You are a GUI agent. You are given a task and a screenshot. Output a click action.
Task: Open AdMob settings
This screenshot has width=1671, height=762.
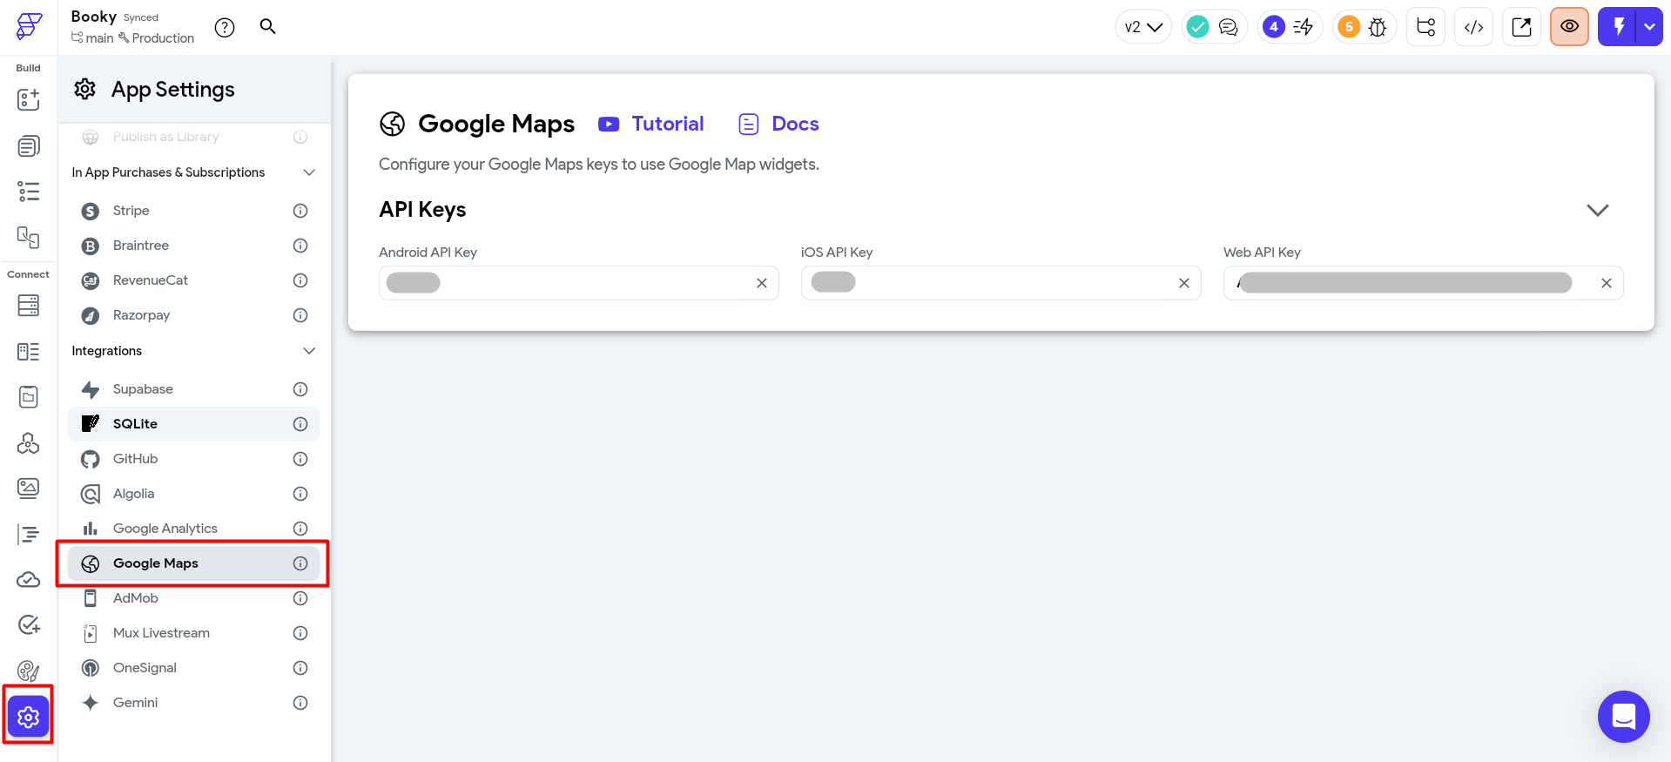(193, 598)
